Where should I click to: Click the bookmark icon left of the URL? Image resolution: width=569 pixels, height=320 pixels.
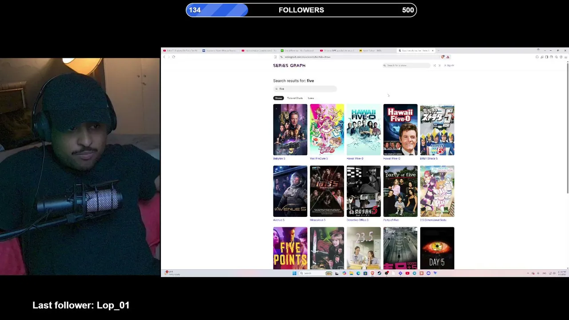275,57
